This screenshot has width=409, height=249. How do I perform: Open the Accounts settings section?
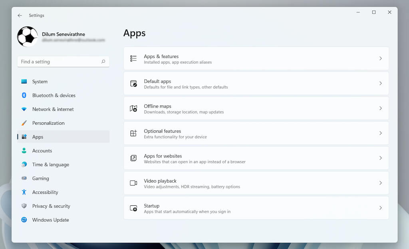tap(42, 151)
